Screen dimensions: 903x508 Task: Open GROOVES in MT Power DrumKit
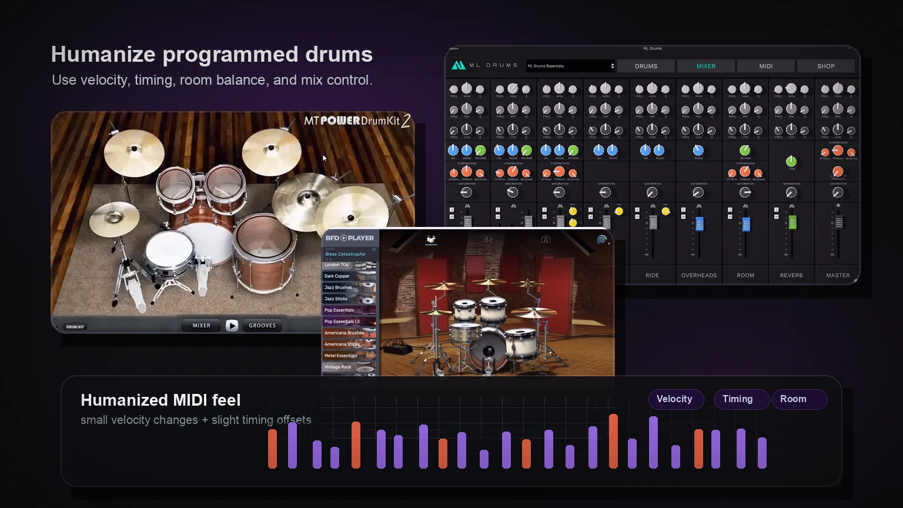(x=262, y=325)
